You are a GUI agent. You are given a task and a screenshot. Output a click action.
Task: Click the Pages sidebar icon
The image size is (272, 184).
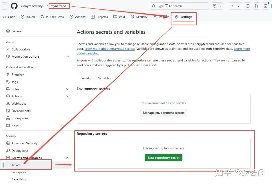coord(8,125)
